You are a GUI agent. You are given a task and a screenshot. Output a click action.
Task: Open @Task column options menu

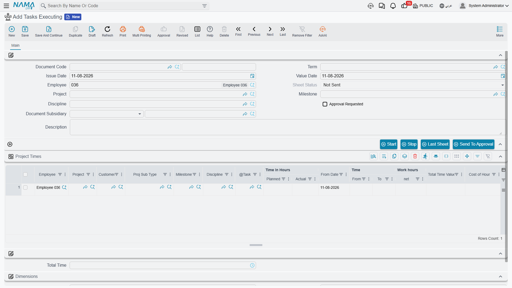(x=260, y=174)
